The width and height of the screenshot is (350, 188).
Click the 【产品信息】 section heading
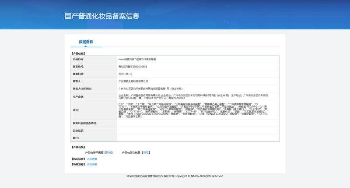click(78, 53)
